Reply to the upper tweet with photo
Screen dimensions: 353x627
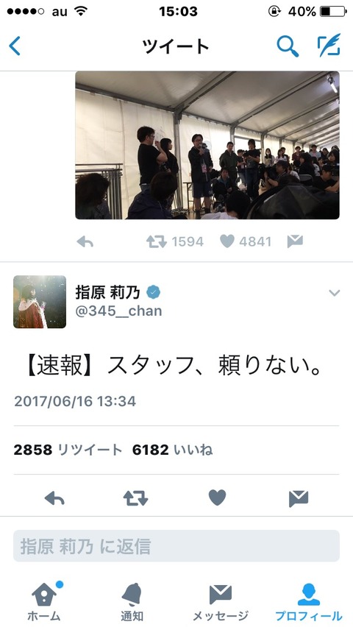tap(85, 241)
